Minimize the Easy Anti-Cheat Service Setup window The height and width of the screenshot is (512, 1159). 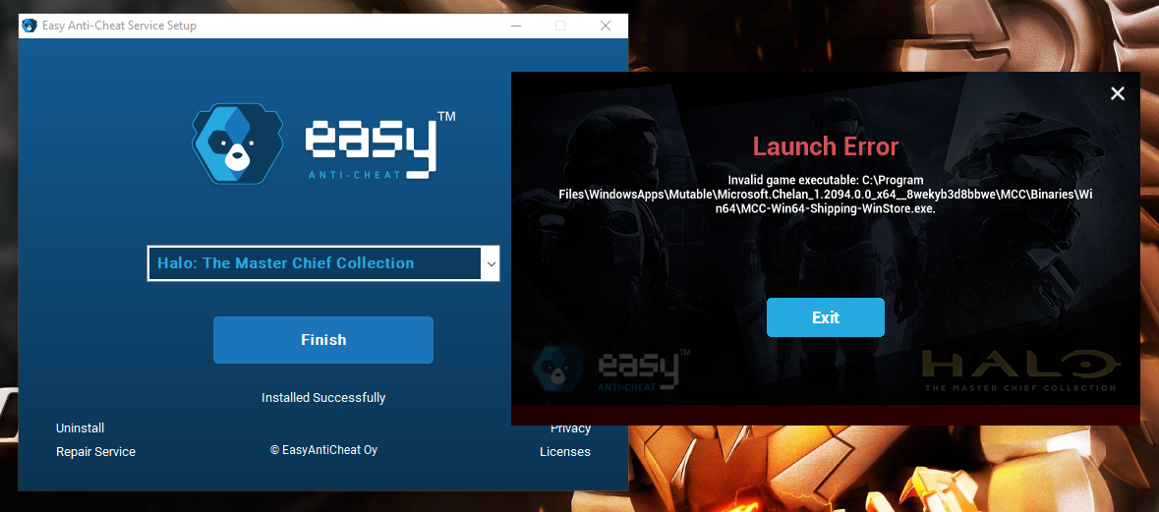515,26
